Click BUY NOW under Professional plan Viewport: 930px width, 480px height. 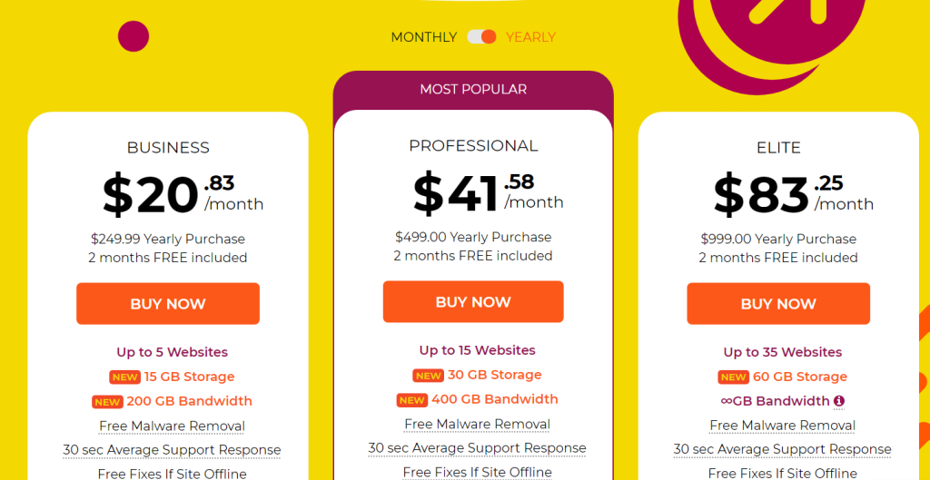click(x=473, y=301)
